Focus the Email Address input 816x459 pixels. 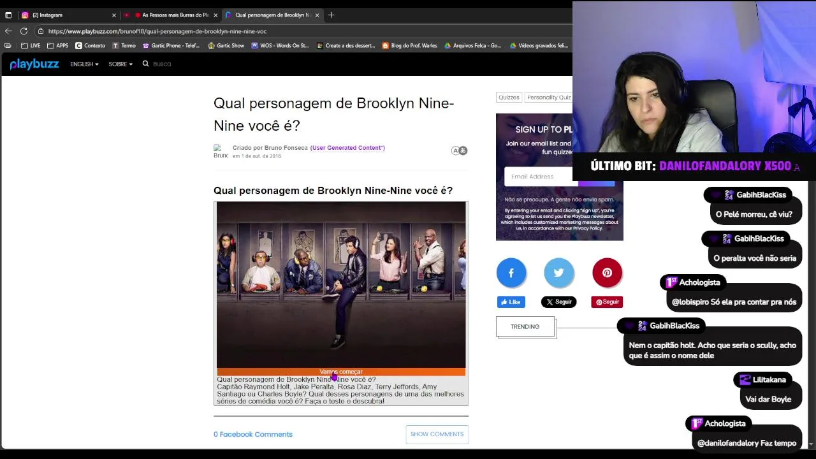tap(541, 177)
